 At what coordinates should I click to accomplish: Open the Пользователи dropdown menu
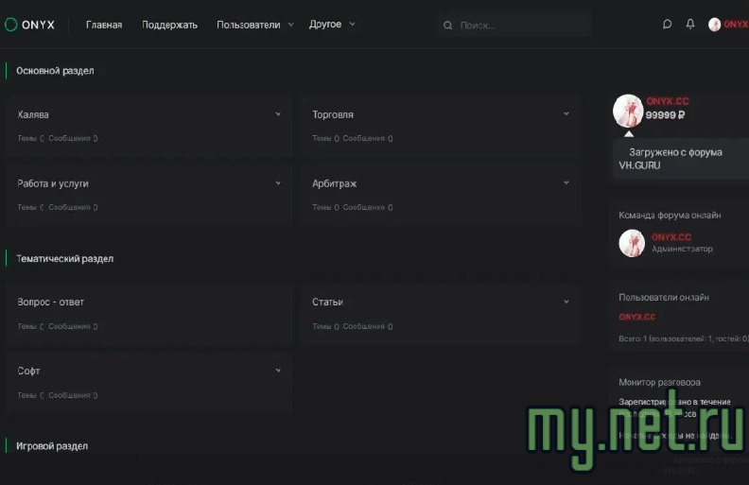(x=255, y=25)
